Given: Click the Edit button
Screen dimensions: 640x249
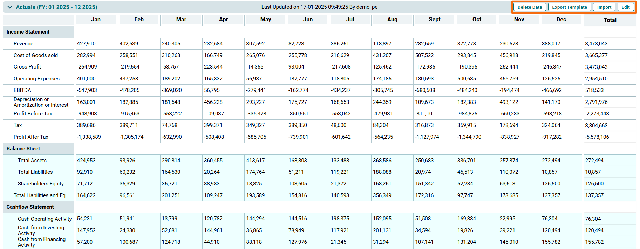Looking at the screenshot, I should tap(626, 7).
